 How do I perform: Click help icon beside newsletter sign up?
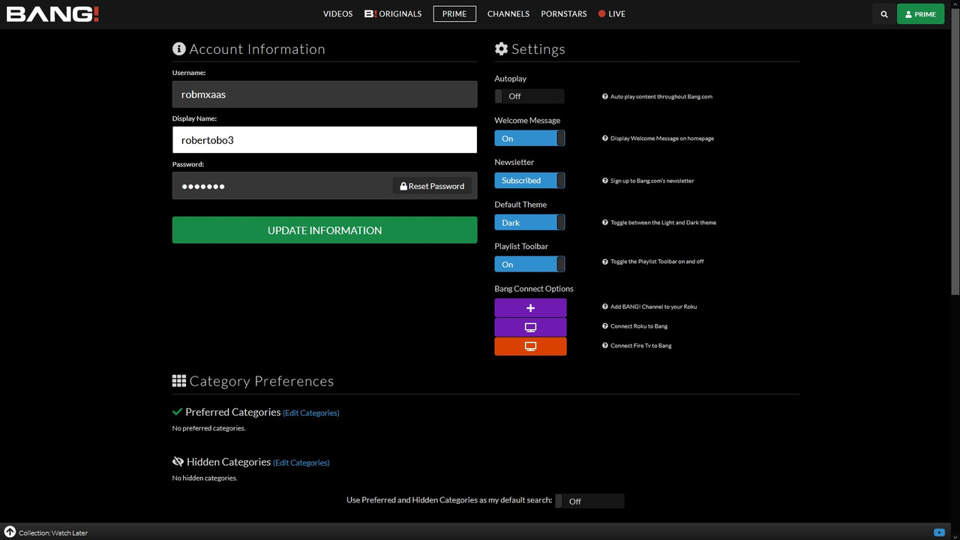point(605,181)
